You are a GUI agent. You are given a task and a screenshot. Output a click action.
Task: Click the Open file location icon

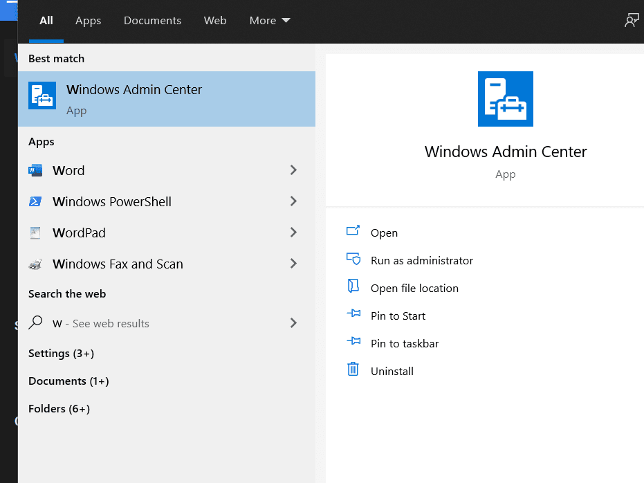353,286
